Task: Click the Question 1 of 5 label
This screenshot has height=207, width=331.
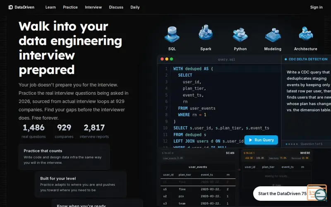Action: [x=312, y=144]
